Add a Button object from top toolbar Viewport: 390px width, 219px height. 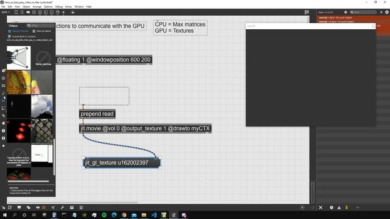pos(40,12)
